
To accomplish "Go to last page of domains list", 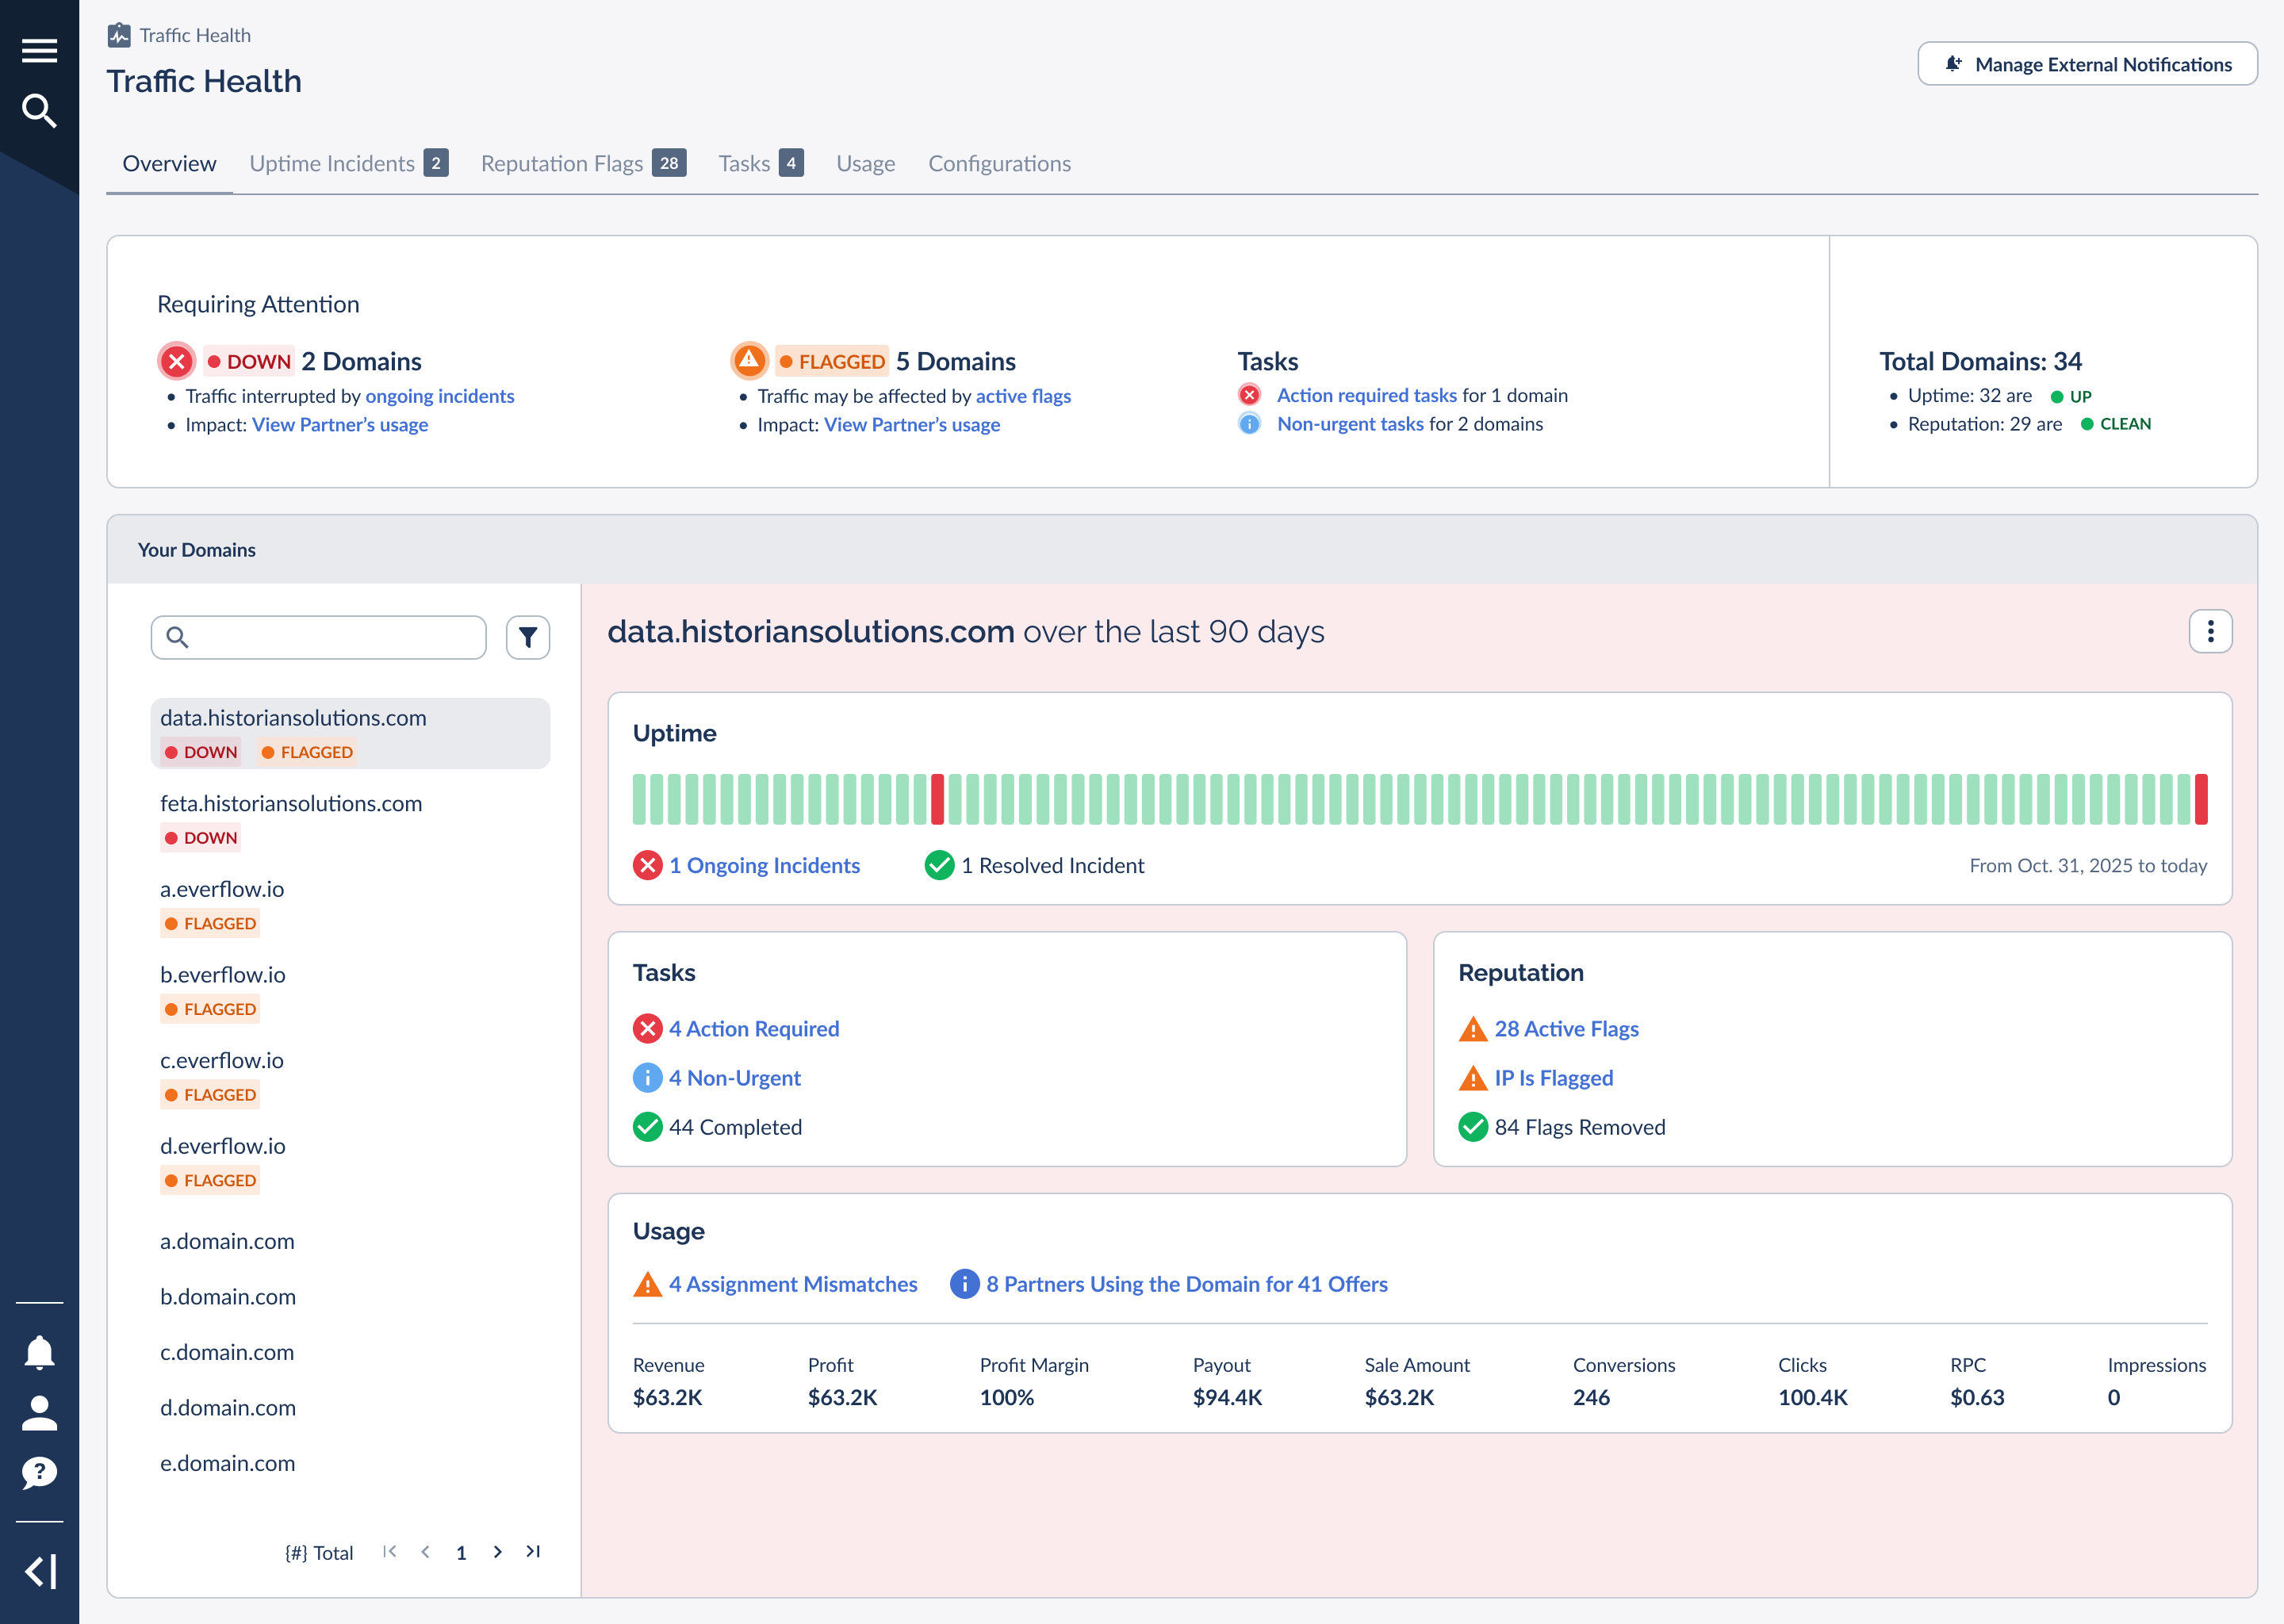I will [533, 1552].
